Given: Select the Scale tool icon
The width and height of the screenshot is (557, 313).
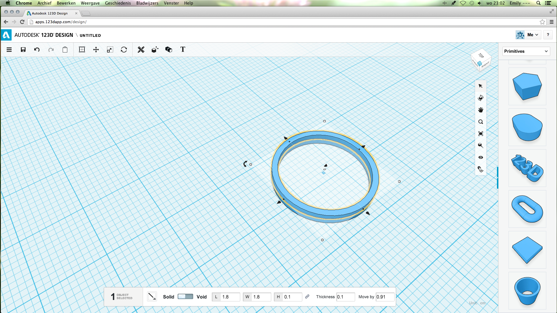Looking at the screenshot, I should click(110, 50).
